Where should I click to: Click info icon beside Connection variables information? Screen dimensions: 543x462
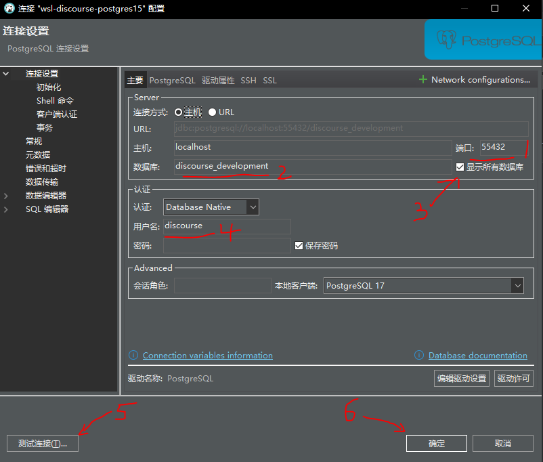pyautogui.click(x=133, y=355)
